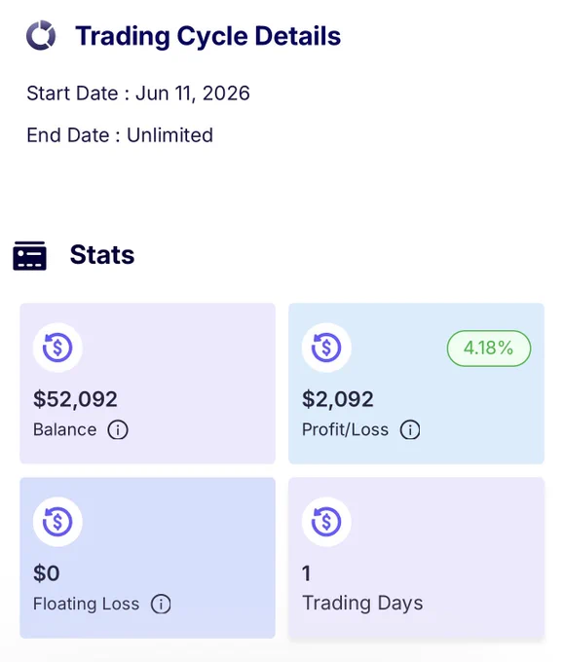Click the Trading Days count of 1
The image size is (564, 662).
pyautogui.click(x=307, y=573)
